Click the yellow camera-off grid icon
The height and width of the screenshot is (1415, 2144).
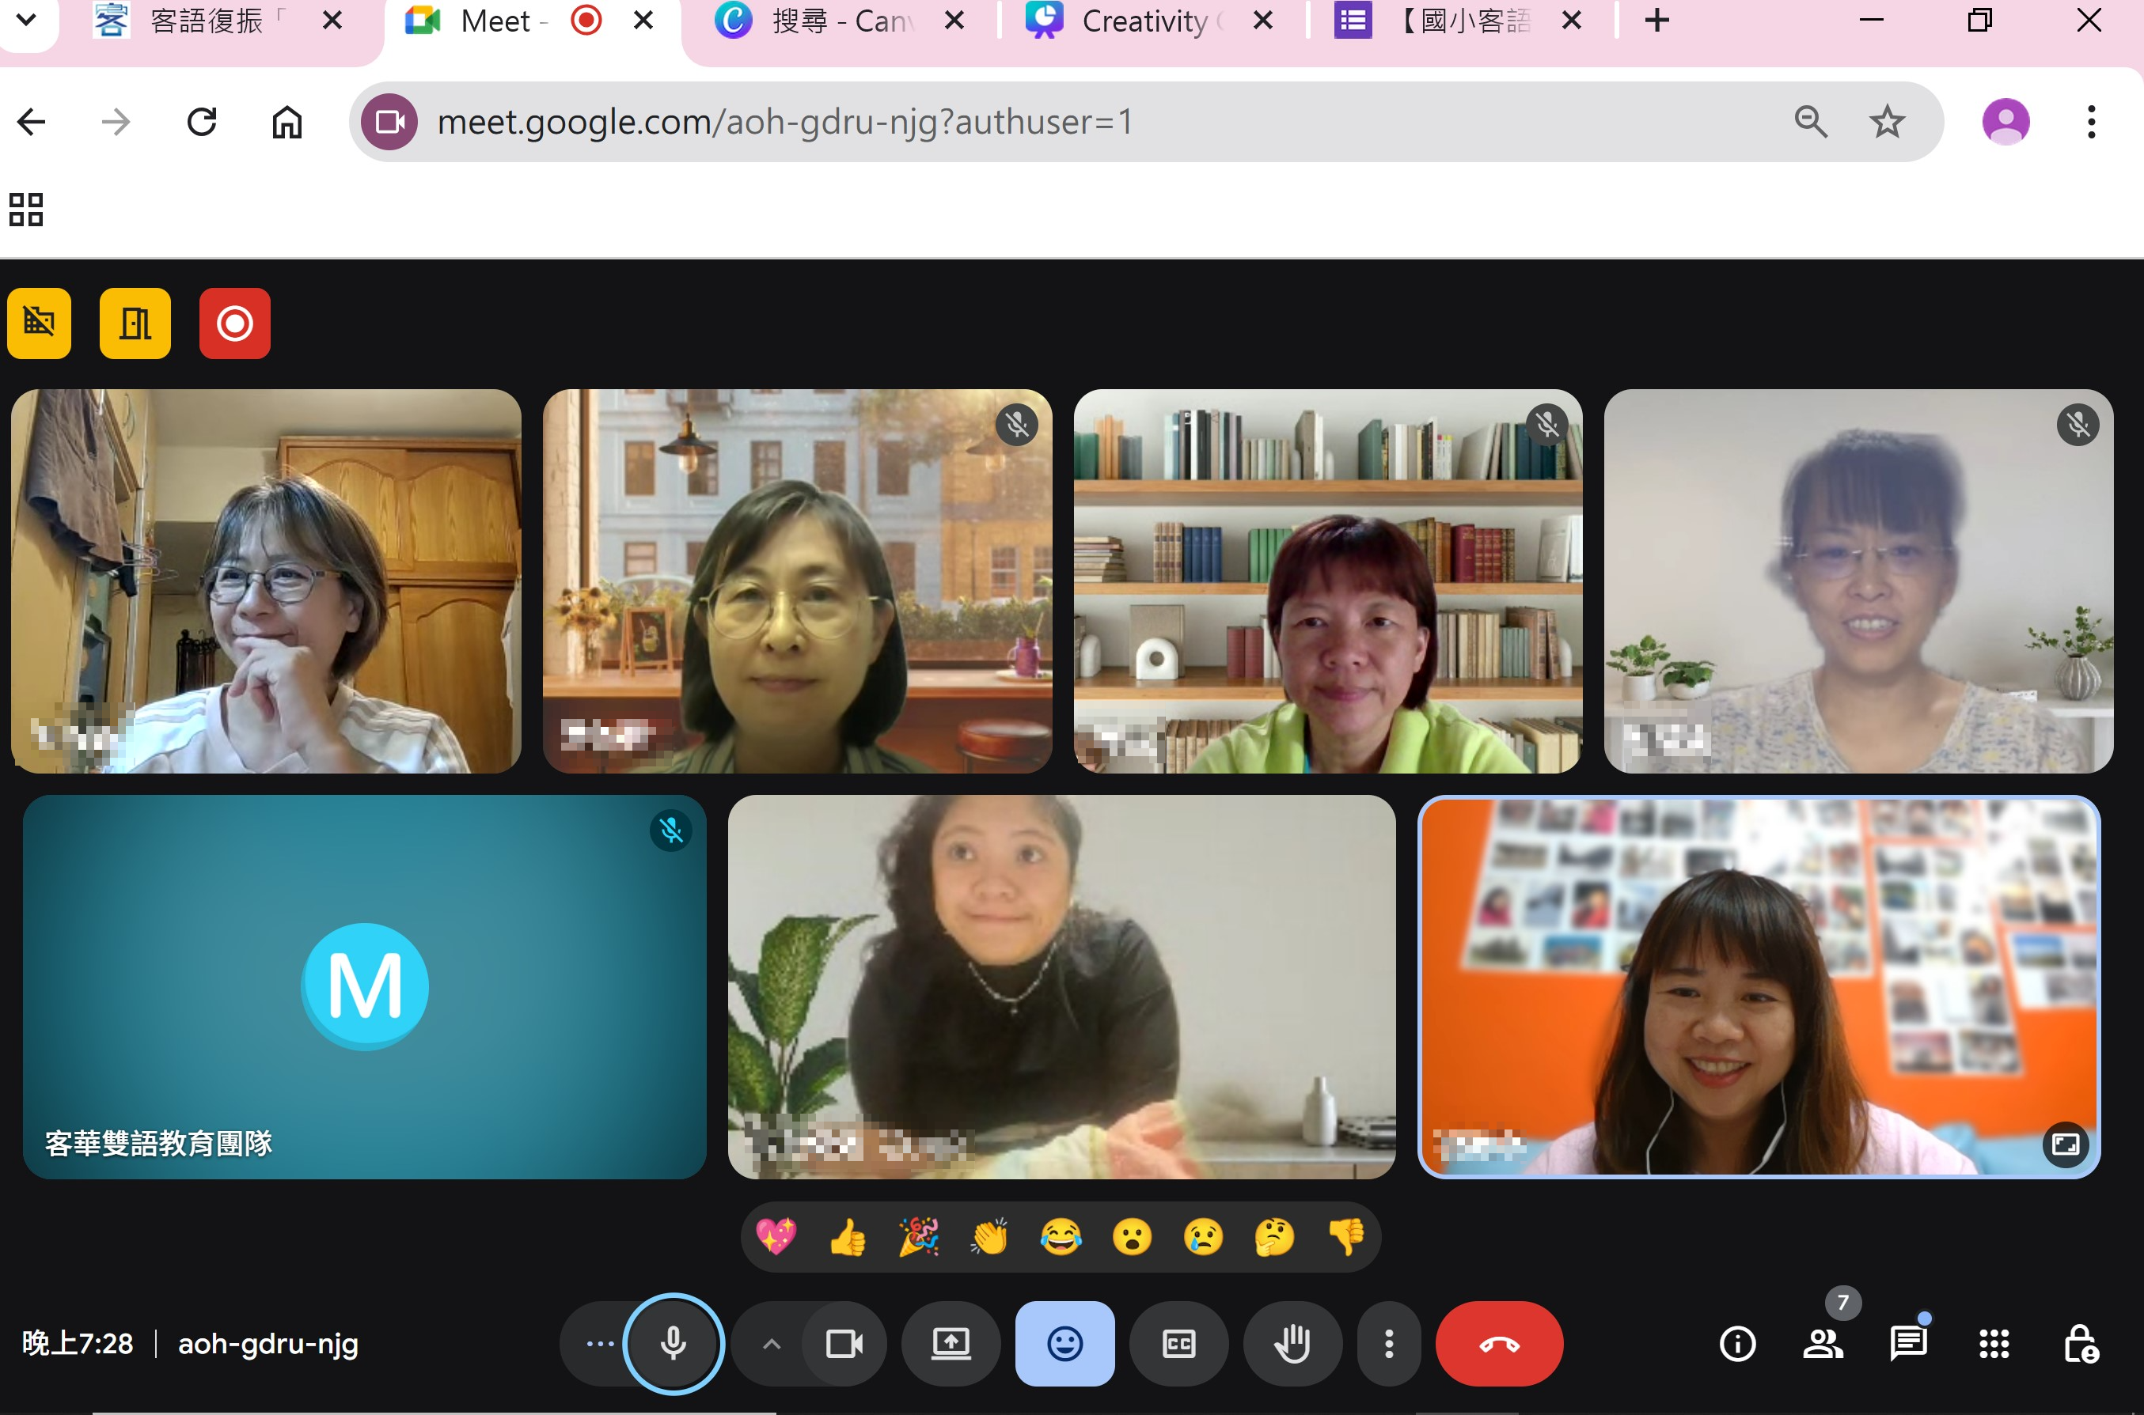(x=39, y=323)
